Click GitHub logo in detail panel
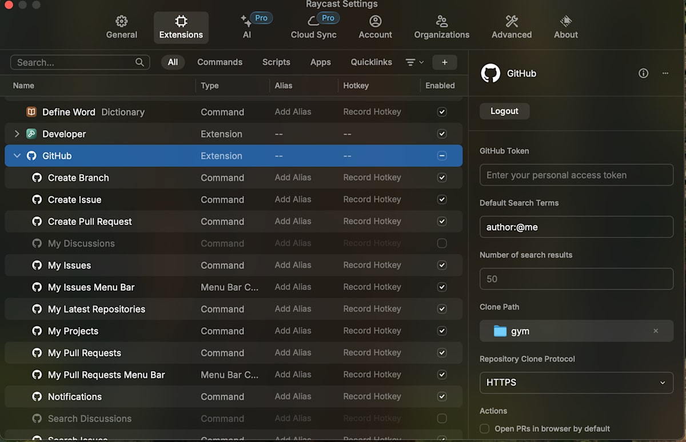The width and height of the screenshot is (686, 442). [490, 73]
